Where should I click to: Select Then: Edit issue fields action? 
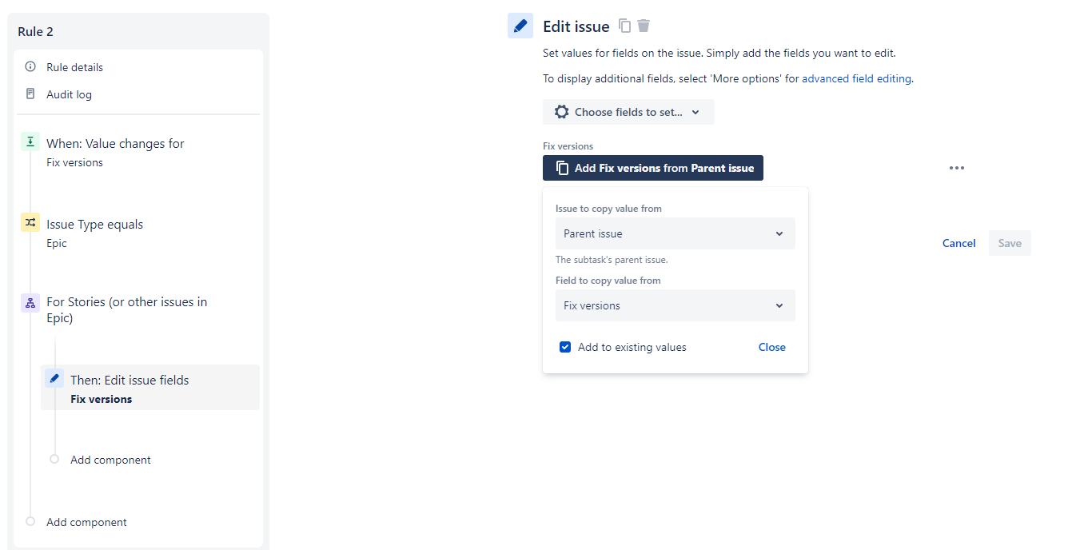(150, 388)
